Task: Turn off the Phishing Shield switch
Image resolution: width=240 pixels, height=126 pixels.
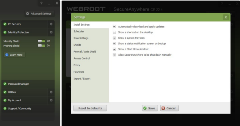Action: pos(41,46)
